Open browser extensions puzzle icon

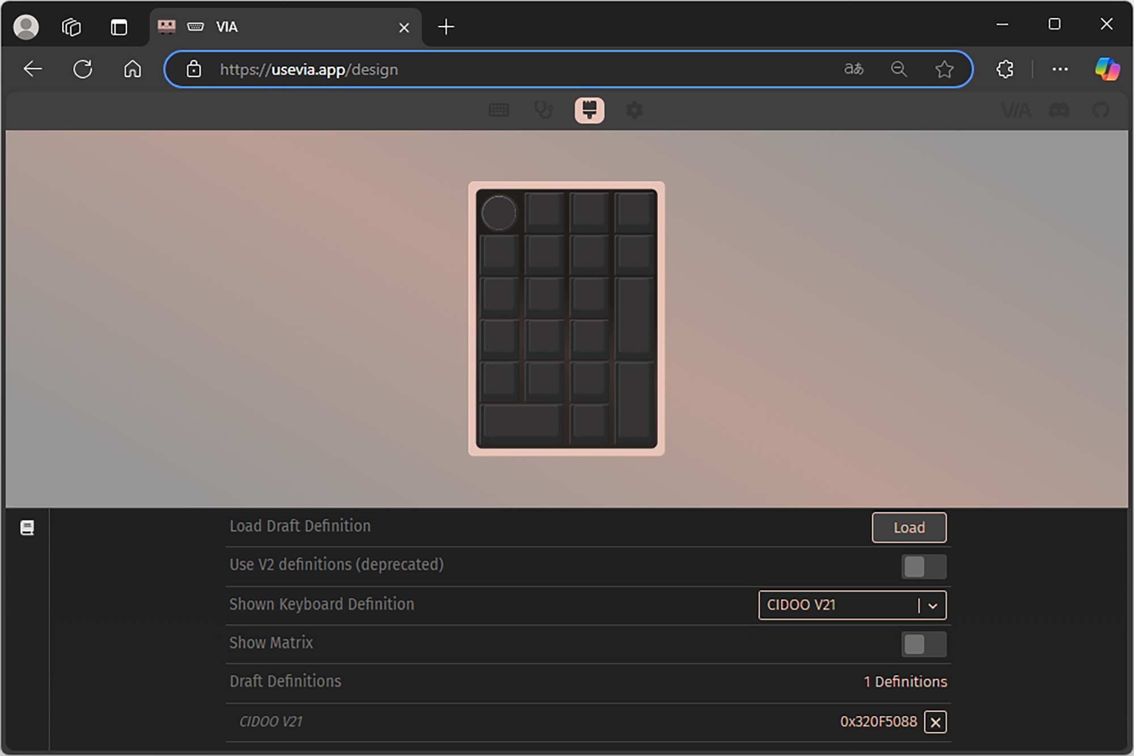1005,69
